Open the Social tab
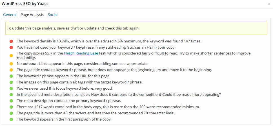Viewport: 273px width, 127px height. pos(53,15)
